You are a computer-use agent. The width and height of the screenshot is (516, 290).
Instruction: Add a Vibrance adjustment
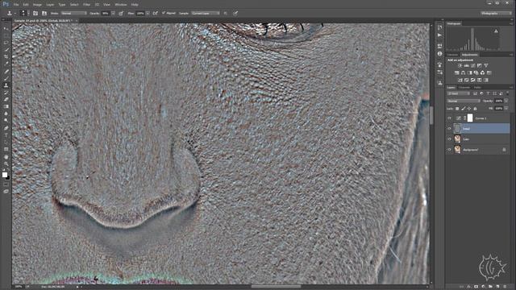[486, 65]
